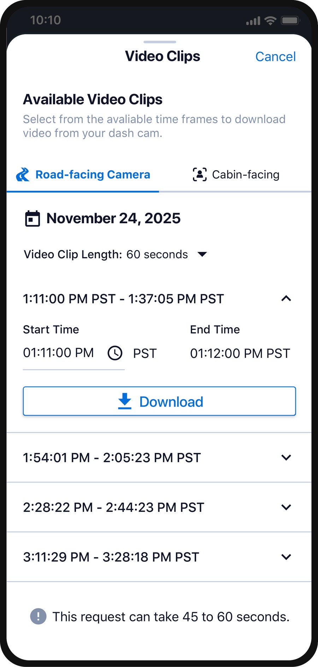Expand the 3:11:29 PM clip entry
This screenshot has height=667, width=318.
[x=286, y=557]
